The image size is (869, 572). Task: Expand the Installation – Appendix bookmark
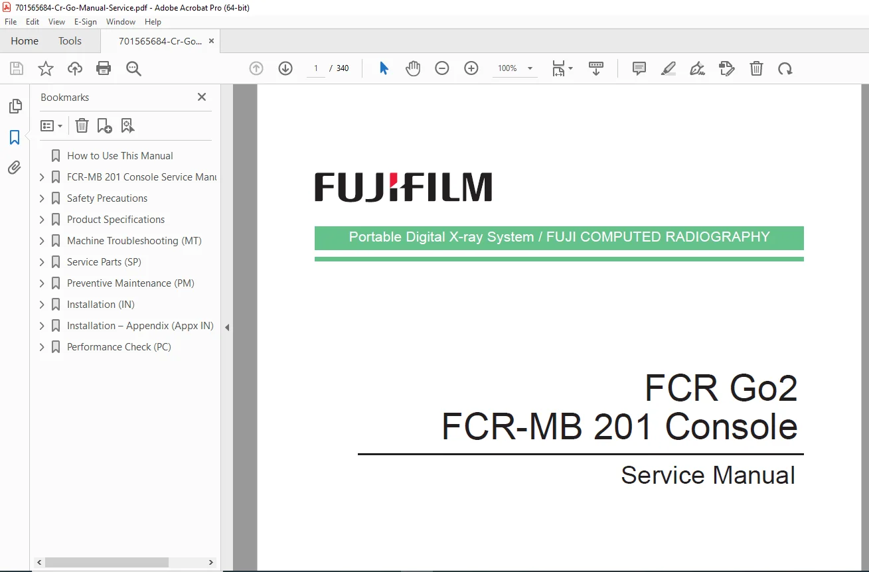coord(42,326)
